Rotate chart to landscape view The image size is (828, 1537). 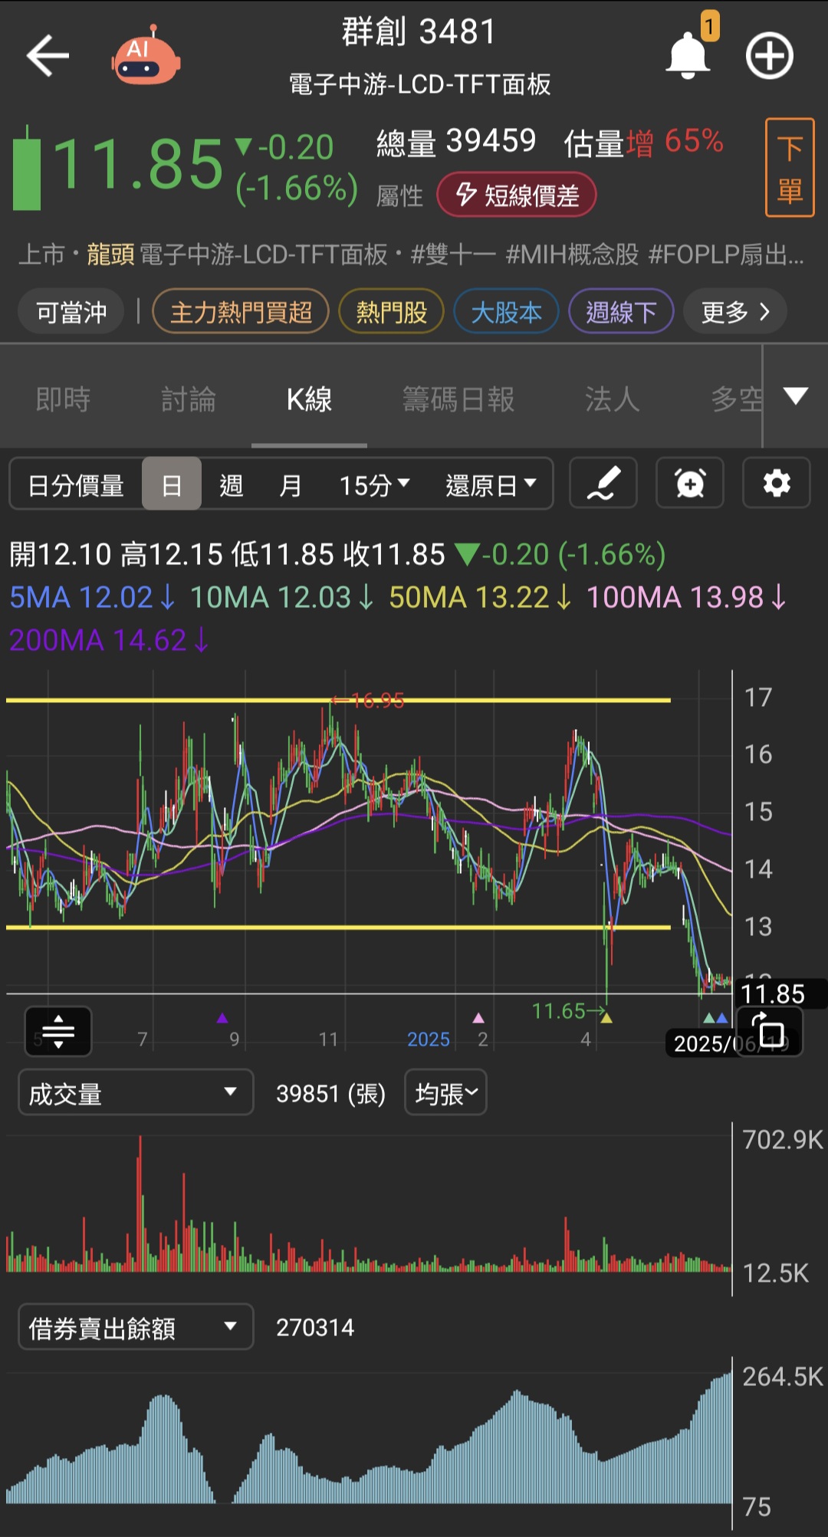[769, 1032]
